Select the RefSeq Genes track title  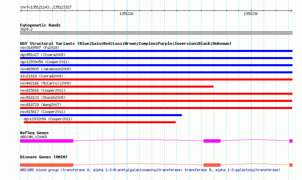click(34, 133)
